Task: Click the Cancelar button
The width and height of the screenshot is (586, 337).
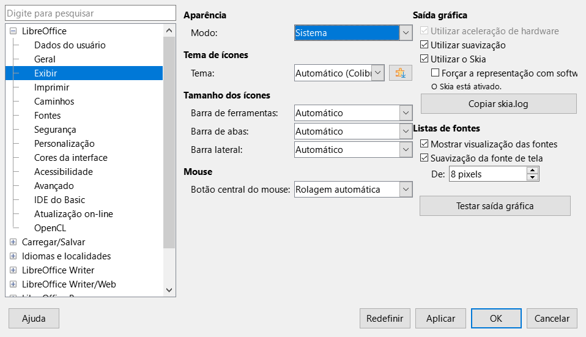Action: pos(552,318)
